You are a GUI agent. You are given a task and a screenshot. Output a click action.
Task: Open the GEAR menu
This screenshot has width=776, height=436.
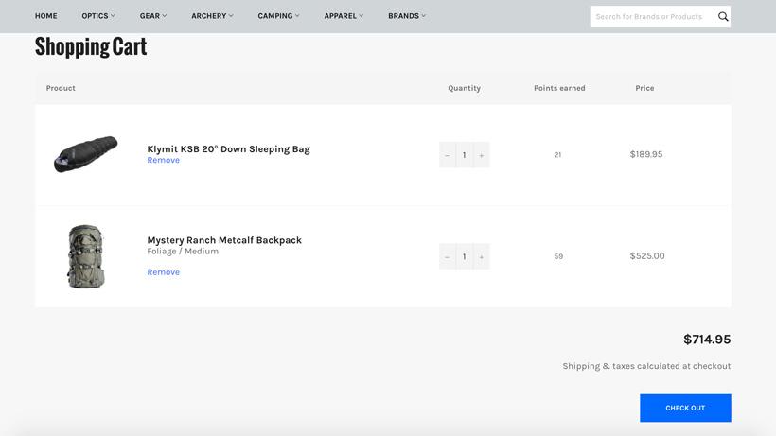tap(153, 16)
